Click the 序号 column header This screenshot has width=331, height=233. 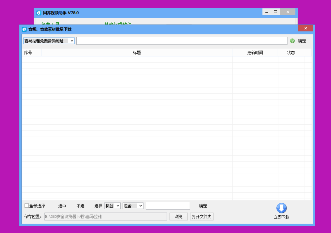tap(32, 53)
